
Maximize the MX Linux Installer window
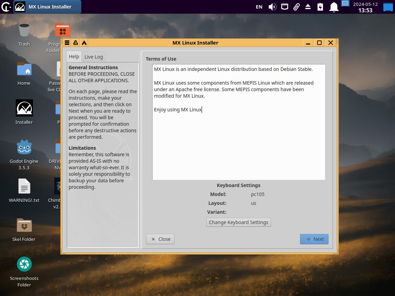319,43
